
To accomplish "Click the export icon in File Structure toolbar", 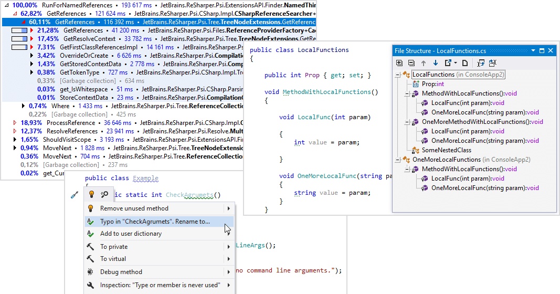I will [450, 63].
